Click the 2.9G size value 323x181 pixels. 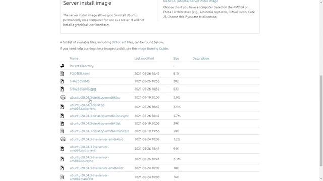[x=176, y=97]
